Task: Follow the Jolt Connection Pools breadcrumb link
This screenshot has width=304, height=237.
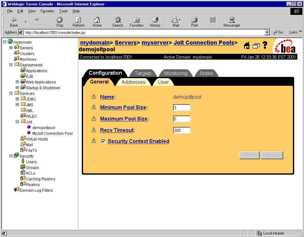Action: pos(204,42)
